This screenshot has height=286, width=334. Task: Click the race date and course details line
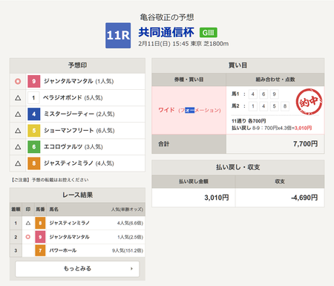click(x=183, y=44)
